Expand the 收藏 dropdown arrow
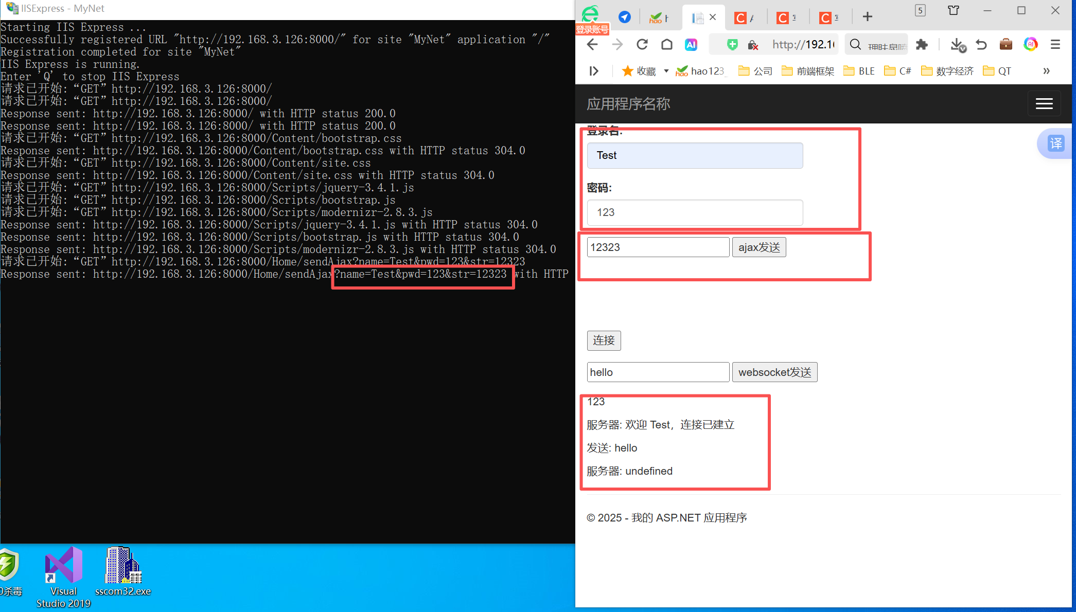Image resolution: width=1076 pixels, height=612 pixels. 666,71
